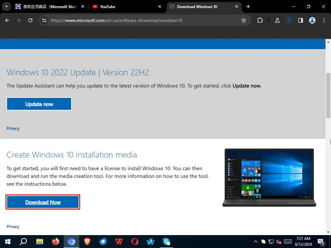The height and width of the screenshot is (248, 331).
Task: Open WPS Office from the taskbar
Action: [x=119, y=242]
